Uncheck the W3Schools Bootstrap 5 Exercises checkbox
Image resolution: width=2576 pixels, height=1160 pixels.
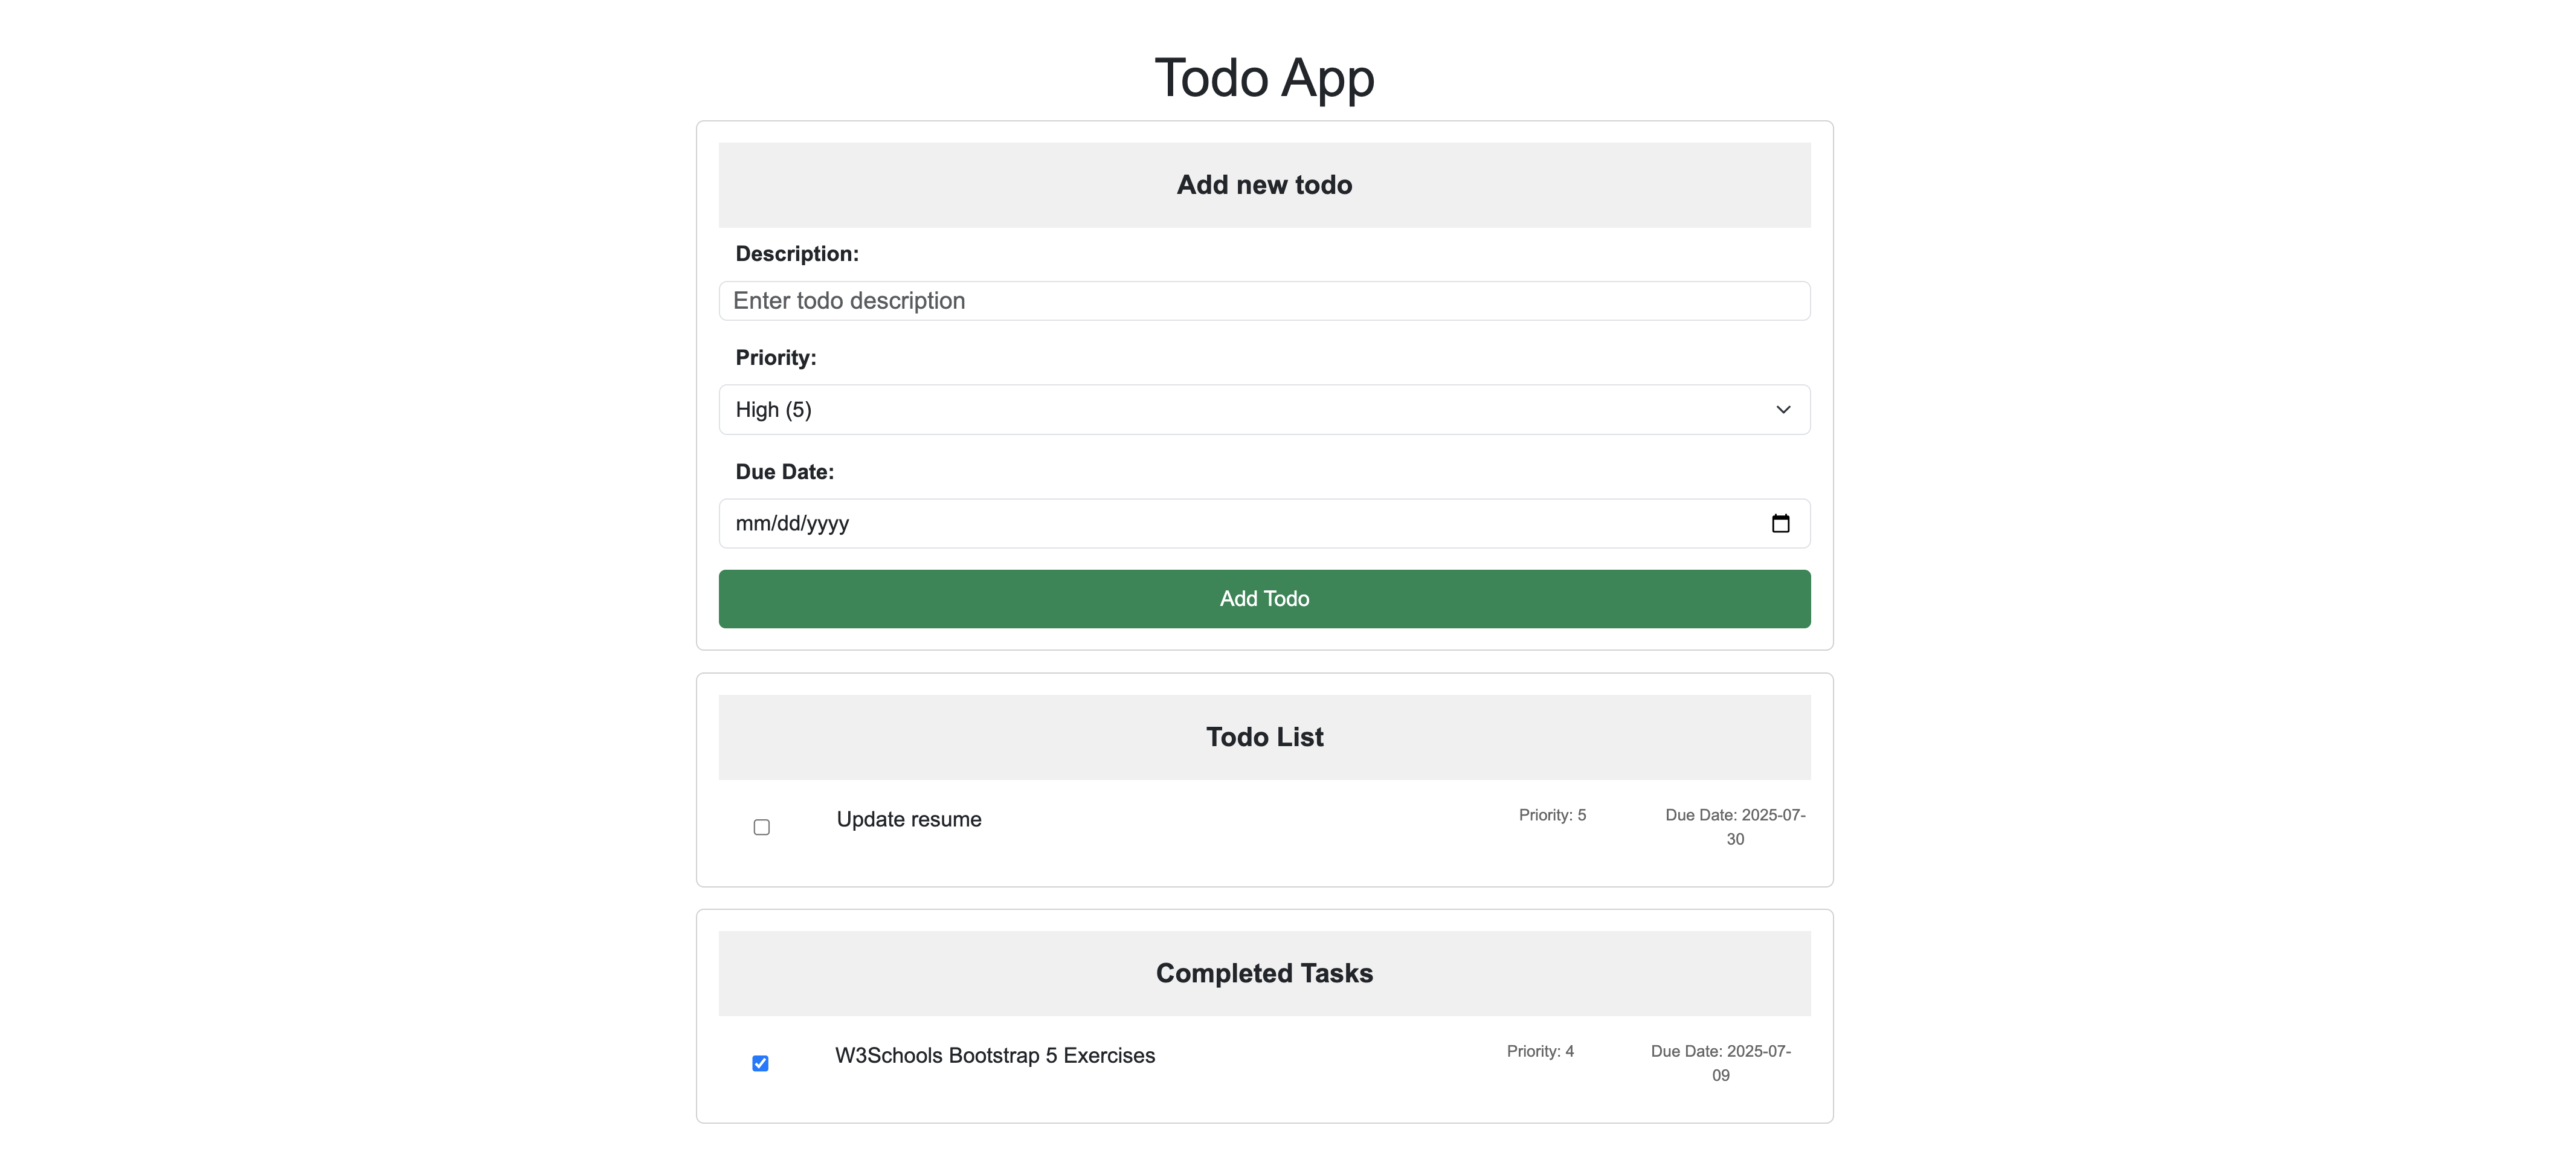pyautogui.click(x=760, y=1063)
